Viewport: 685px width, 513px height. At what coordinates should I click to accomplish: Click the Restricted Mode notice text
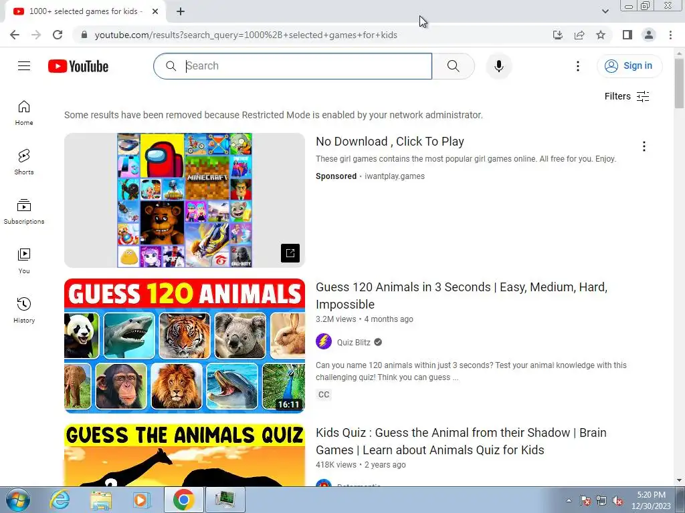click(x=274, y=115)
